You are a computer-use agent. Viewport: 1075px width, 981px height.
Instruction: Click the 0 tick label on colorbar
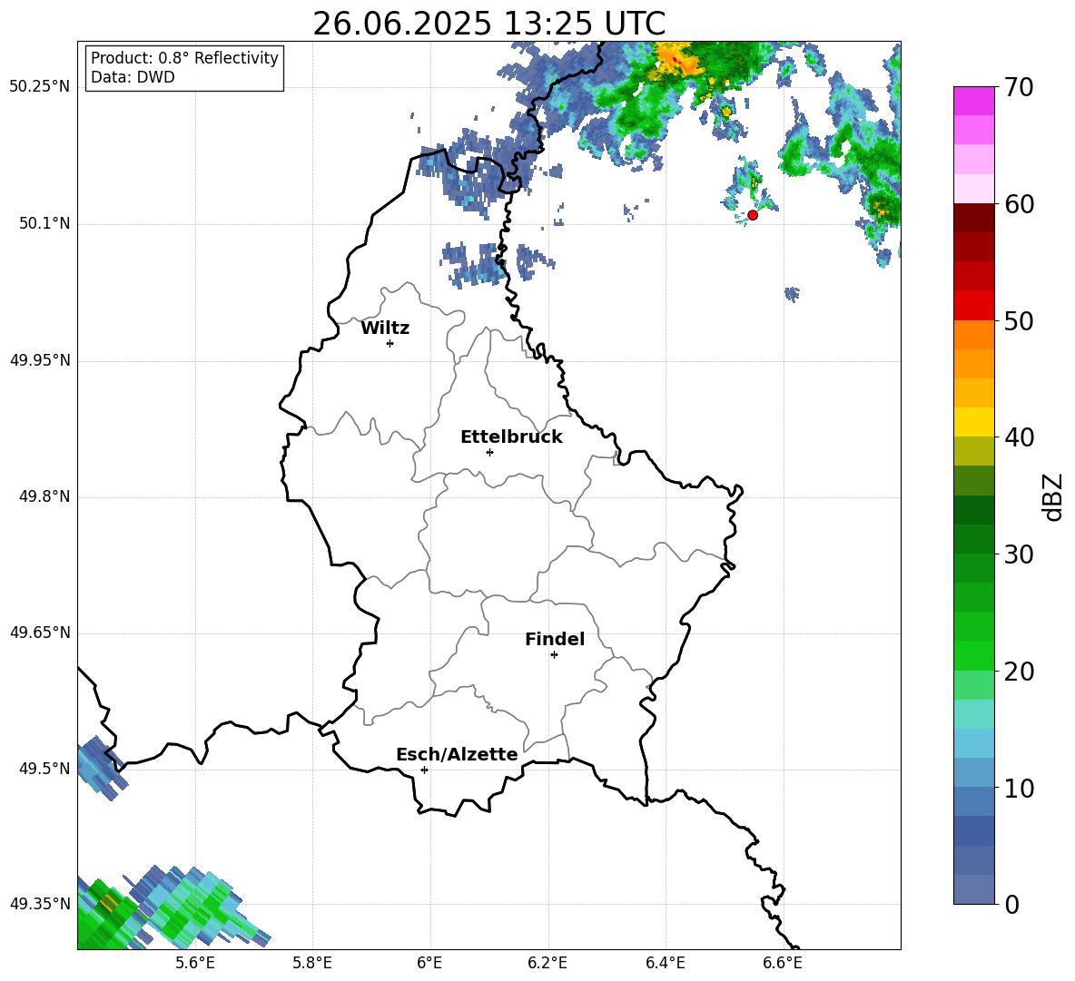(1011, 904)
